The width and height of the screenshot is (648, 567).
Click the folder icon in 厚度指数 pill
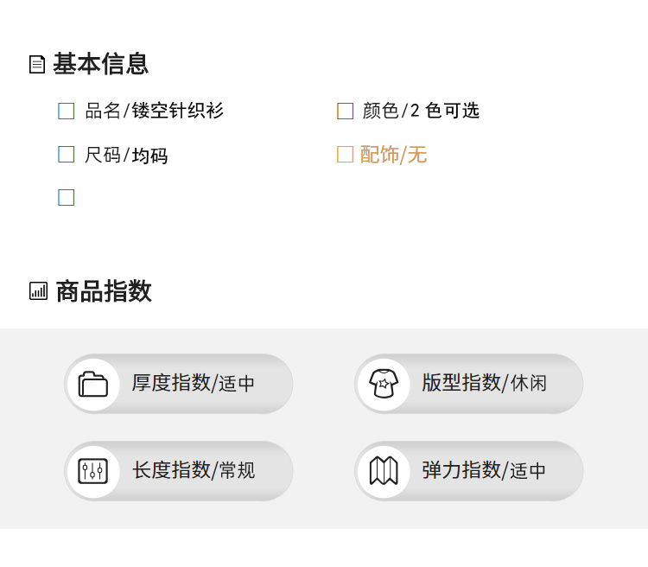click(x=93, y=385)
